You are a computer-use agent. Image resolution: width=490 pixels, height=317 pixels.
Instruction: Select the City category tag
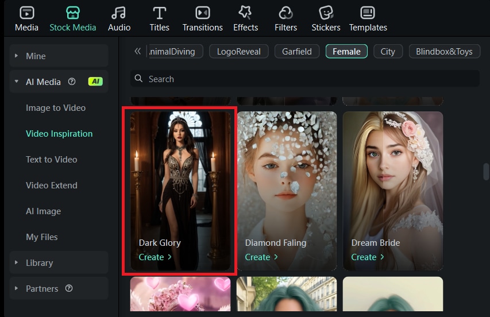pyautogui.click(x=388, y=51)
